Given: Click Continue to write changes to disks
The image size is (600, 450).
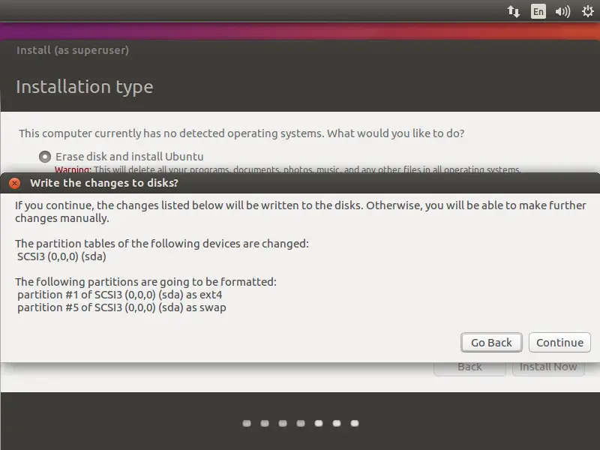Looking at the screenshot, I should point(559,343).
